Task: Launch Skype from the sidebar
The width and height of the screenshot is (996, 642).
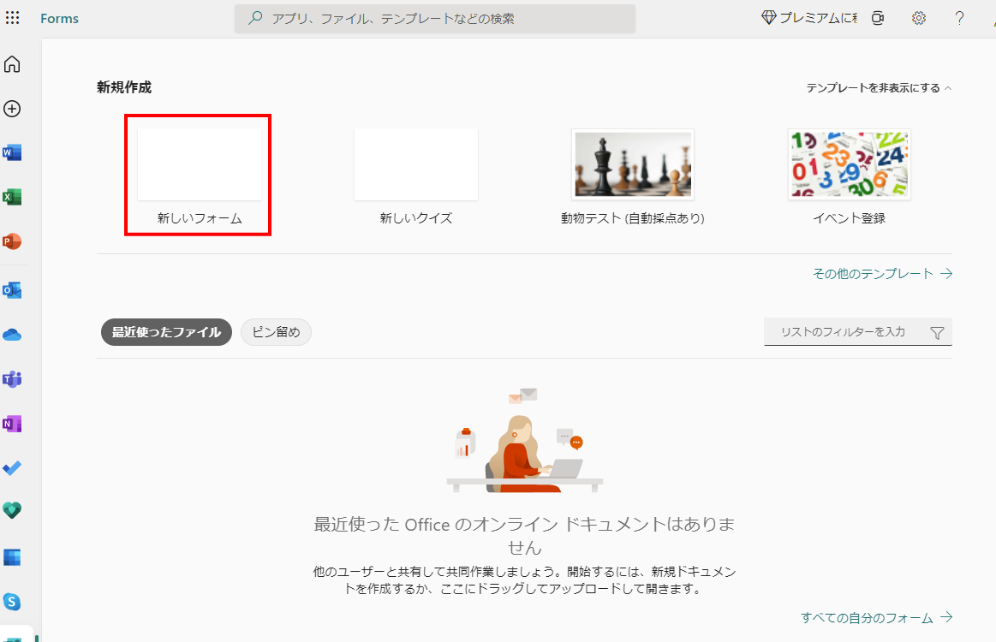Action: click(12, 602)
